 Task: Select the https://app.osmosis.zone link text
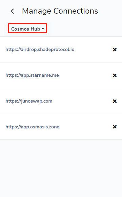(x=32, y=127)
